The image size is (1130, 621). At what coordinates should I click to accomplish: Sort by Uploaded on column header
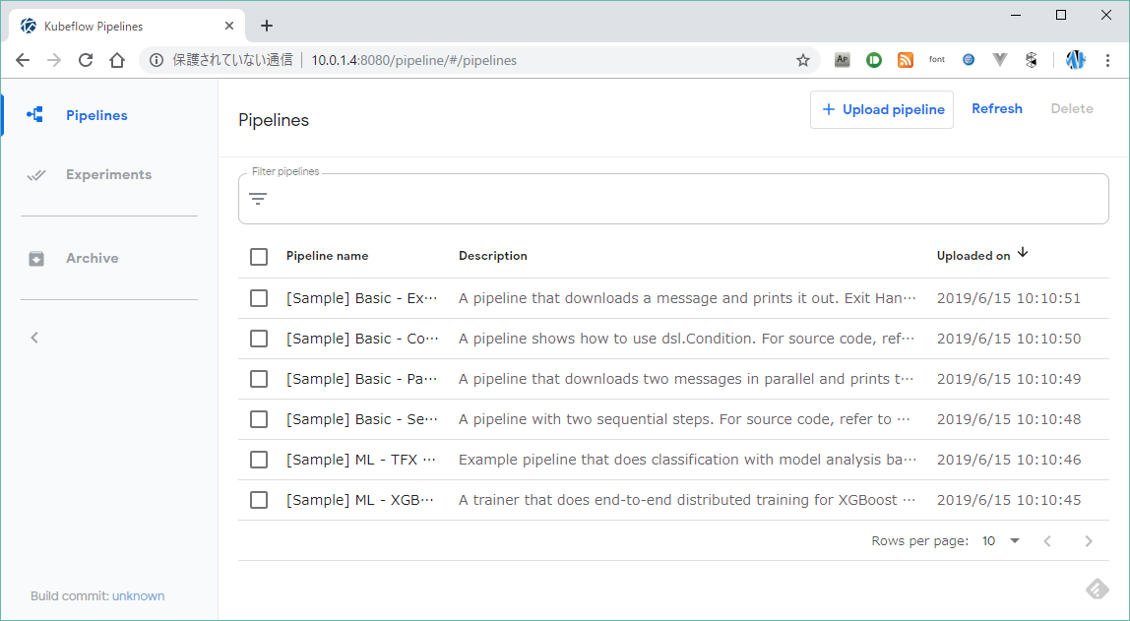981,255
